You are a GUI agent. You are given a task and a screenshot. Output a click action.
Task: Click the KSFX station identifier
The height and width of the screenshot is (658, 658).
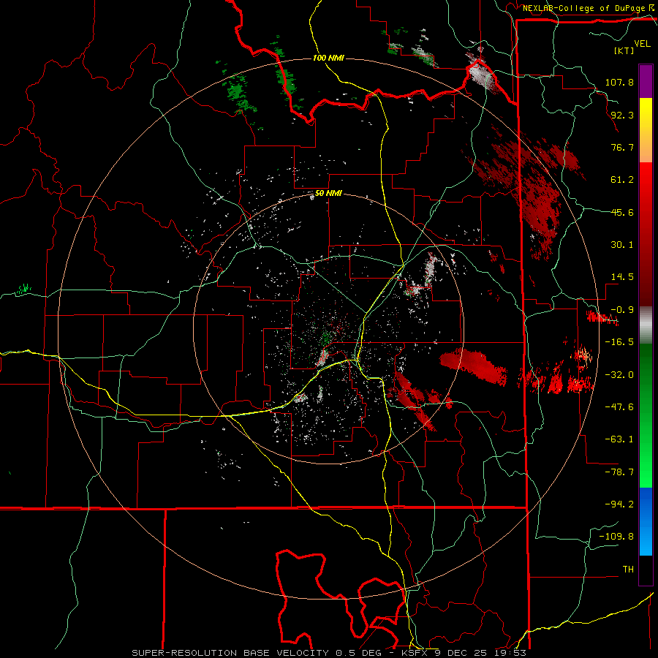pos(416,653)
